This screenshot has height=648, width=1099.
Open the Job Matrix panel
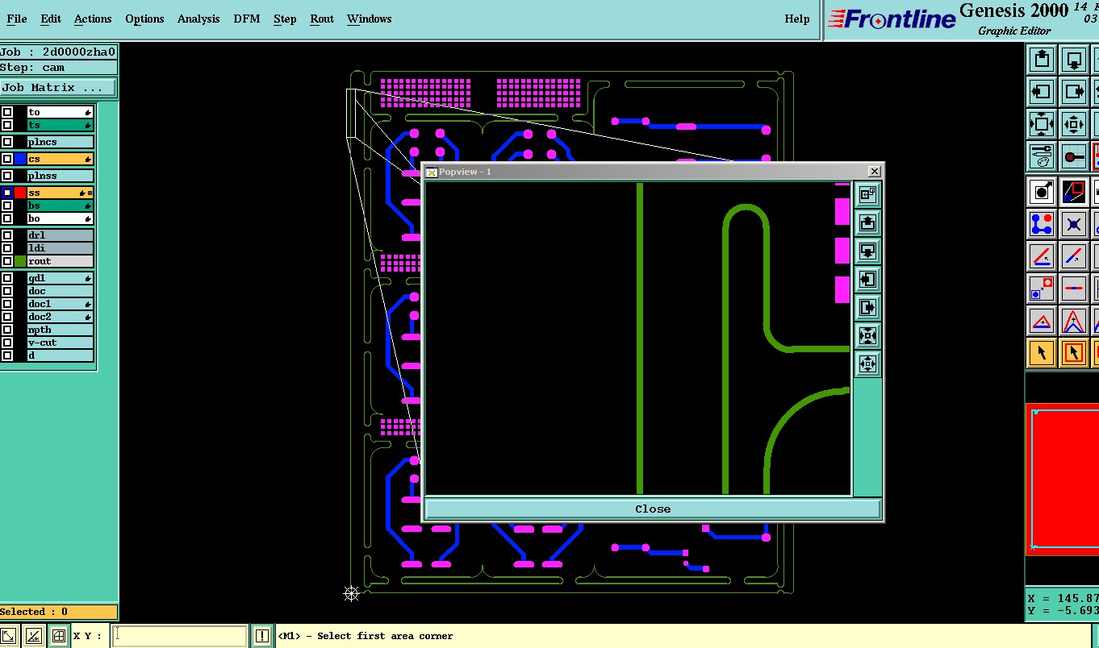coord(58,87)
